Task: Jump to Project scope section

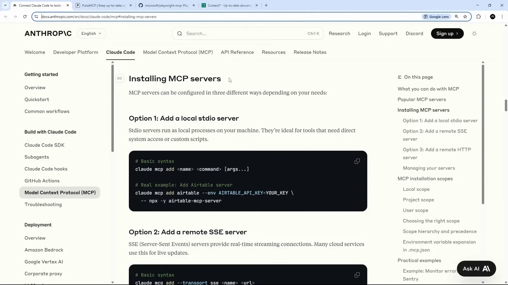Action: click(x=418, y=200)
